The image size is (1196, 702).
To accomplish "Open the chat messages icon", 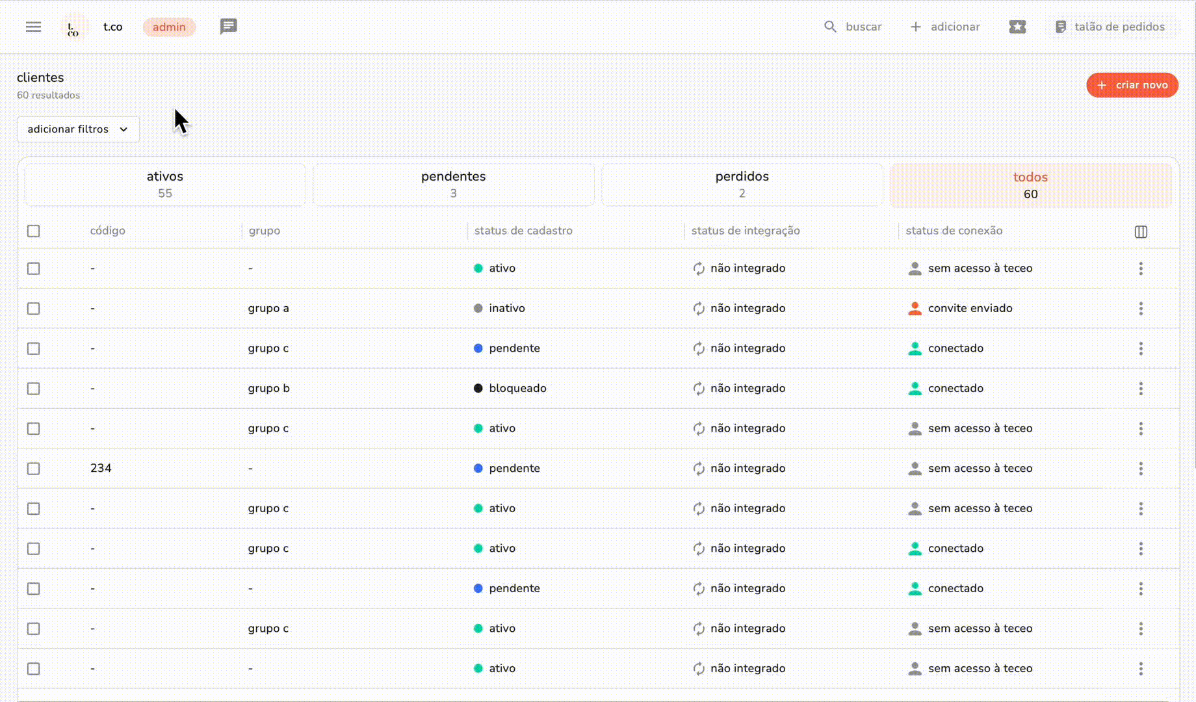I will click(x=228, y=27).
